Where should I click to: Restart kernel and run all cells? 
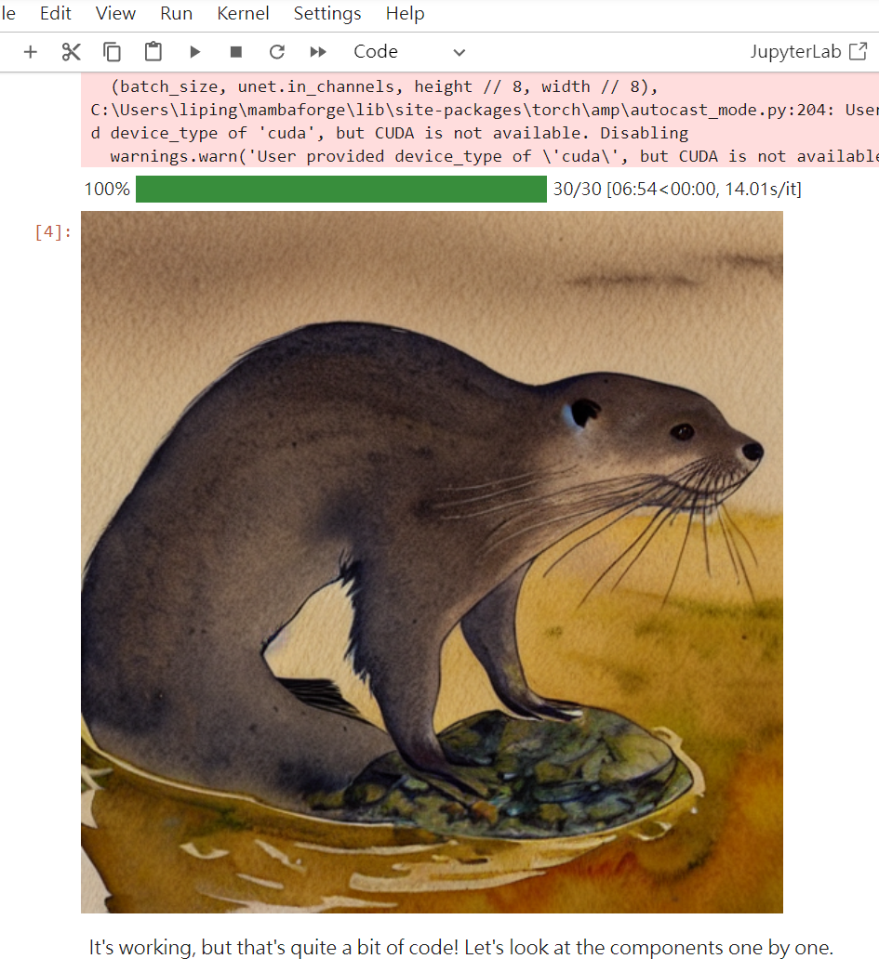tap(318, 52)
